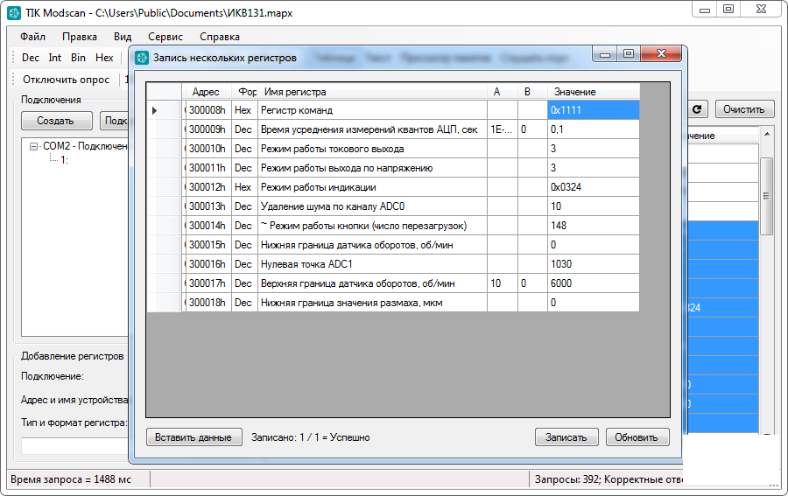The width and height of the screenshot is (788, 496).
Task: Click the scroll-up arrow of main window list
Action: point(766,134)
